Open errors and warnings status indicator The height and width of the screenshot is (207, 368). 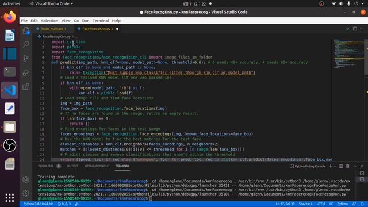pos(64,204)
